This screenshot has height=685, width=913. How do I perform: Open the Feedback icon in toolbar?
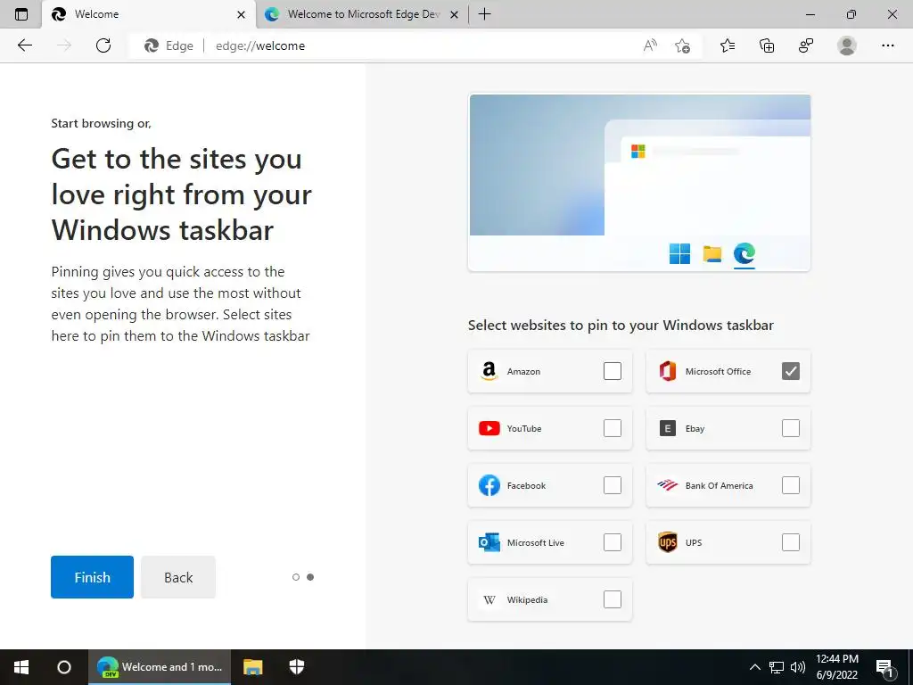(806, 45)
